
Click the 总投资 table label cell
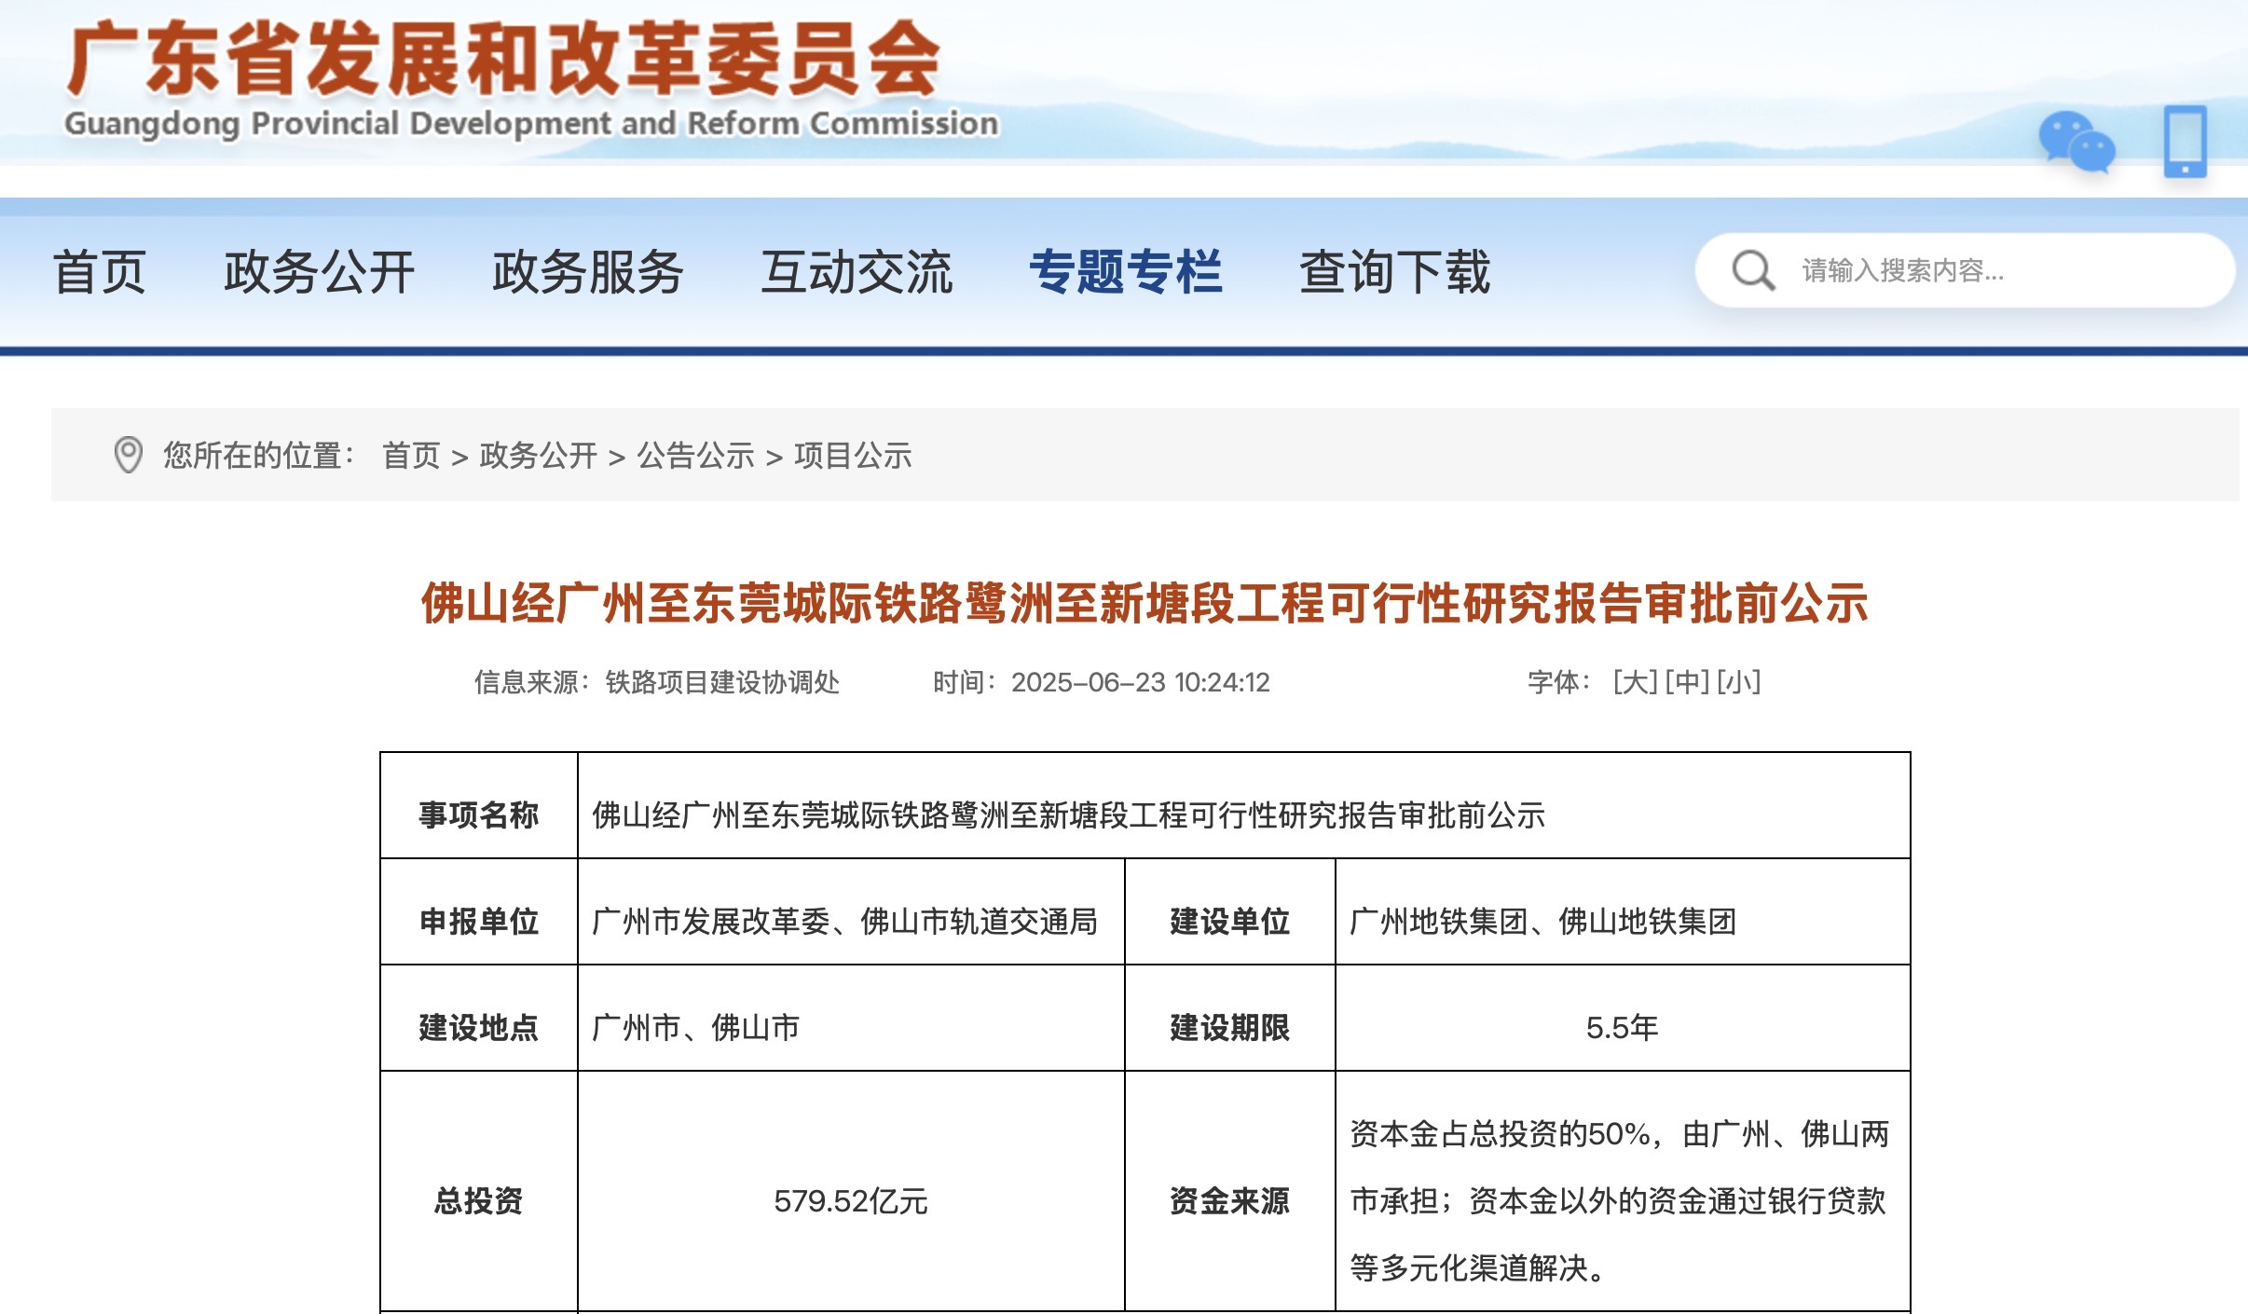tap(479, 1192)
